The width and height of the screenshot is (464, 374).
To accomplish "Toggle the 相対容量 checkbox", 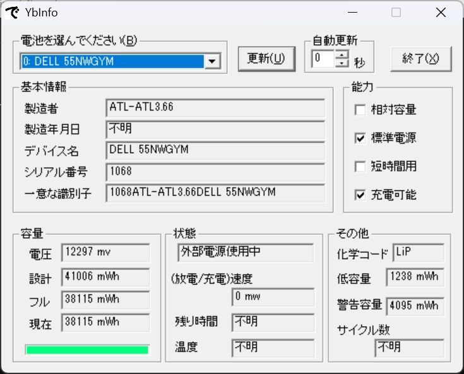I will coord(360,110).
